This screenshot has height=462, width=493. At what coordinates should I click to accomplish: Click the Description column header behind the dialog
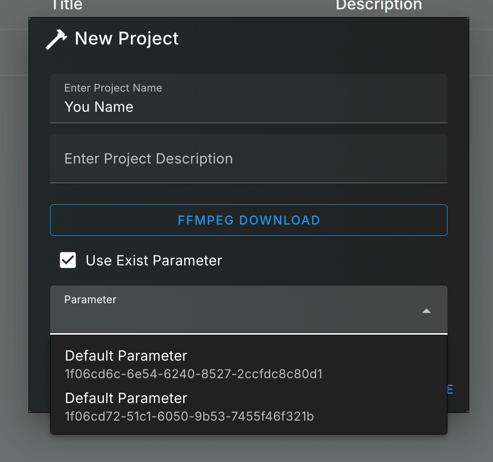pos(379,5)
